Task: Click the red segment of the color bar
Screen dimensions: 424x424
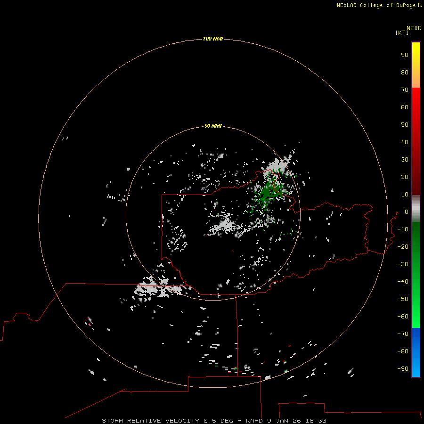Action: pos(416,141)
